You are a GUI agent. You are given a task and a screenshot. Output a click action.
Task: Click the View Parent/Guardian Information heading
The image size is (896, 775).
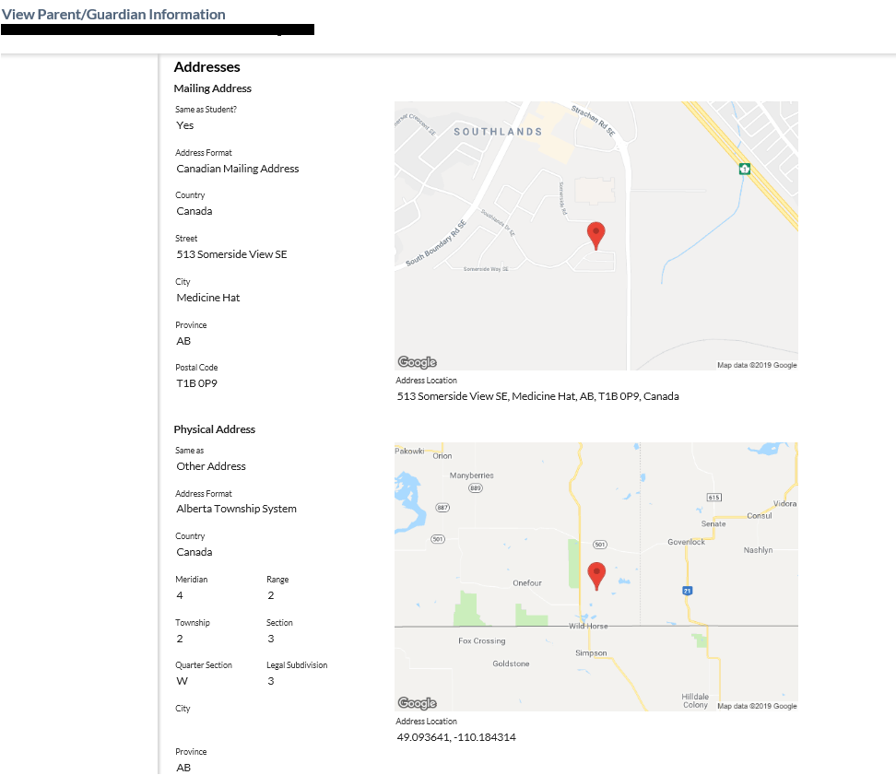click(x=113, y=15)
